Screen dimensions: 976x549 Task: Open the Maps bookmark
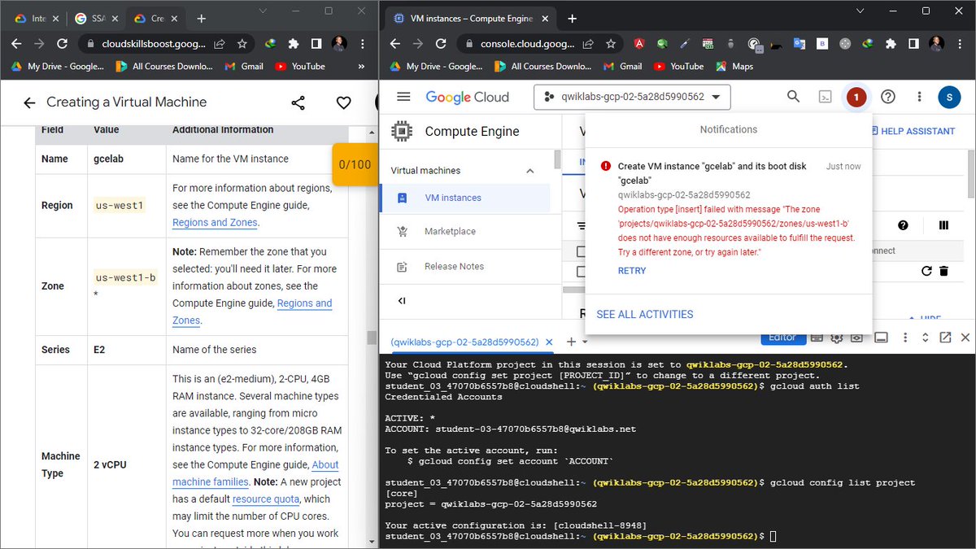[734, 67]
